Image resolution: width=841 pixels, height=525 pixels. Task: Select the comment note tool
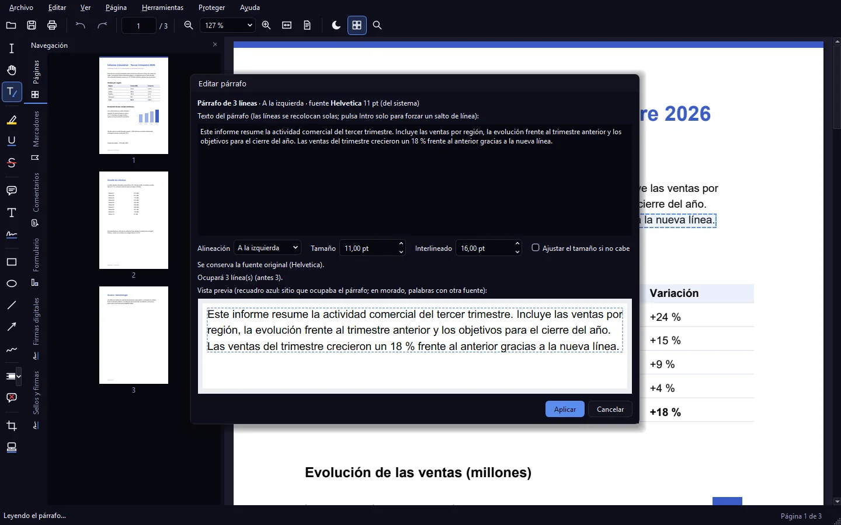[x=12, y=191]
